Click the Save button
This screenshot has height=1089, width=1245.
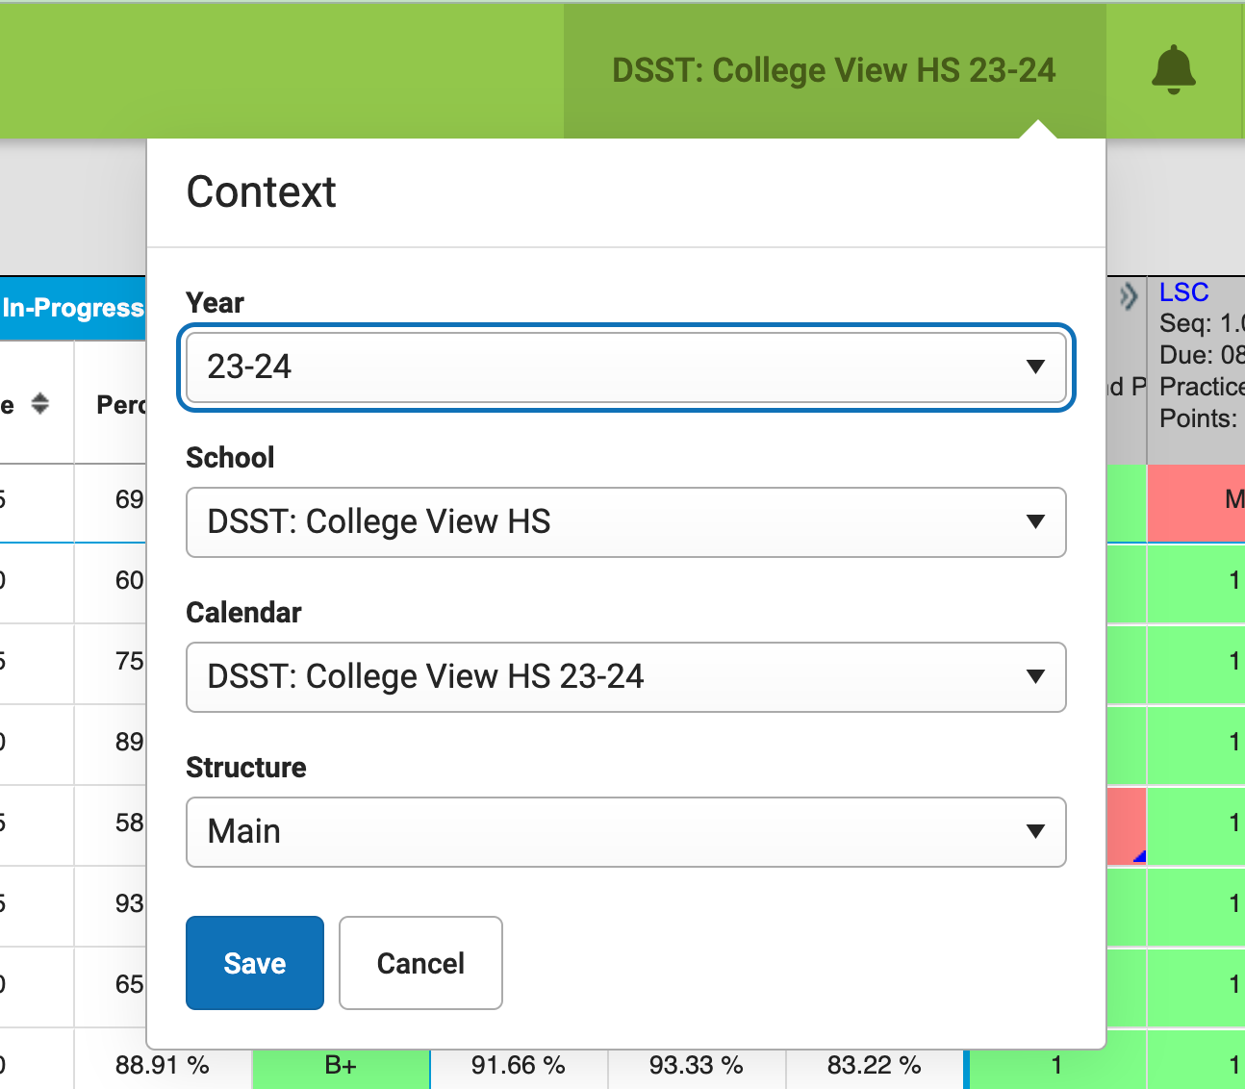pos(254,963)
